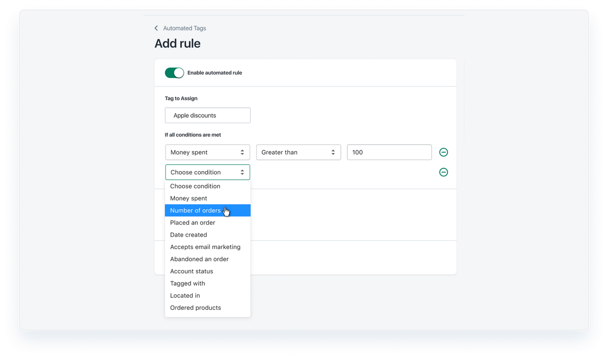Screen dimensions: 608x359
Task: Remove the Money spent condition row
Action: [443, 152]
